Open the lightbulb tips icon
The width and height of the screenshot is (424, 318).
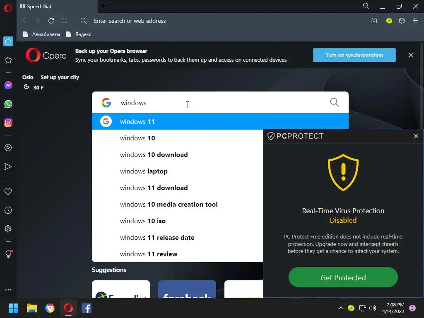[8, 254]
